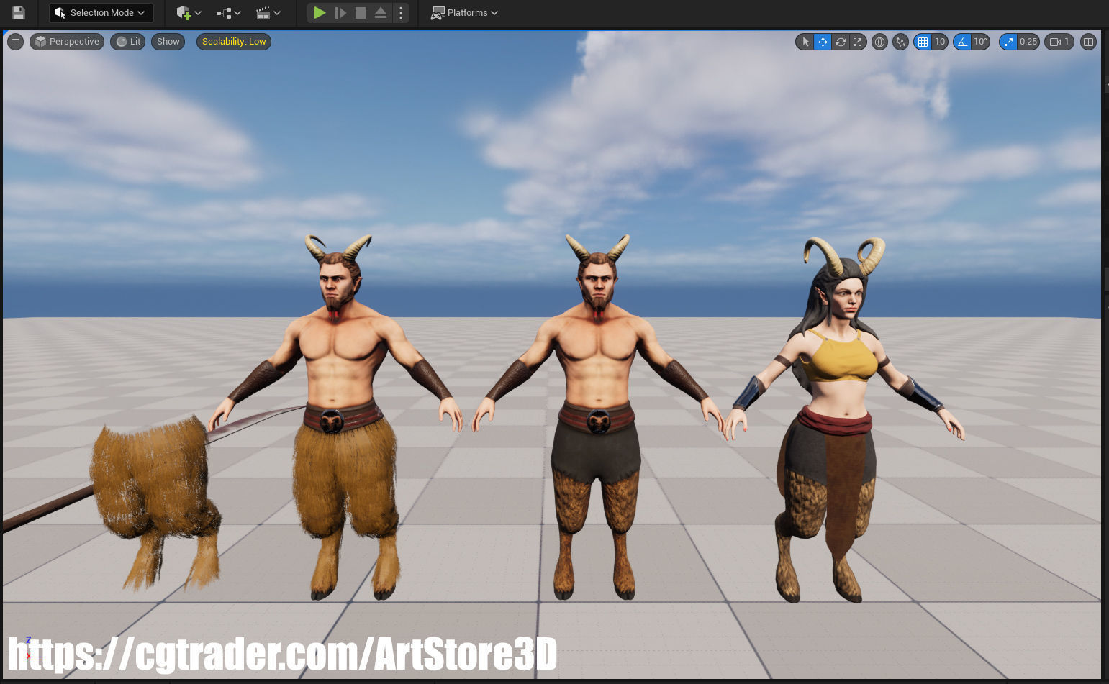Toggle scale snapping
This screenshot has width=1109, height=684.
(x=1008, y=42)
